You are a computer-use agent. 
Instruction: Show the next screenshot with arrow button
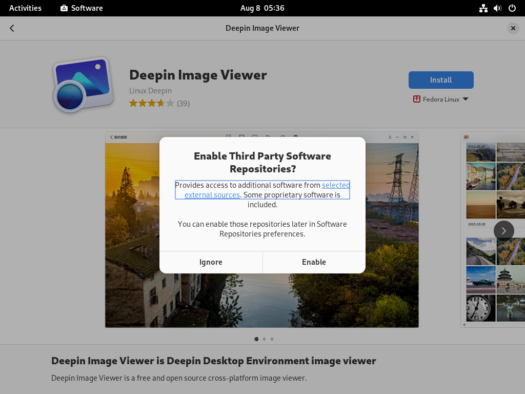[504, 230]
